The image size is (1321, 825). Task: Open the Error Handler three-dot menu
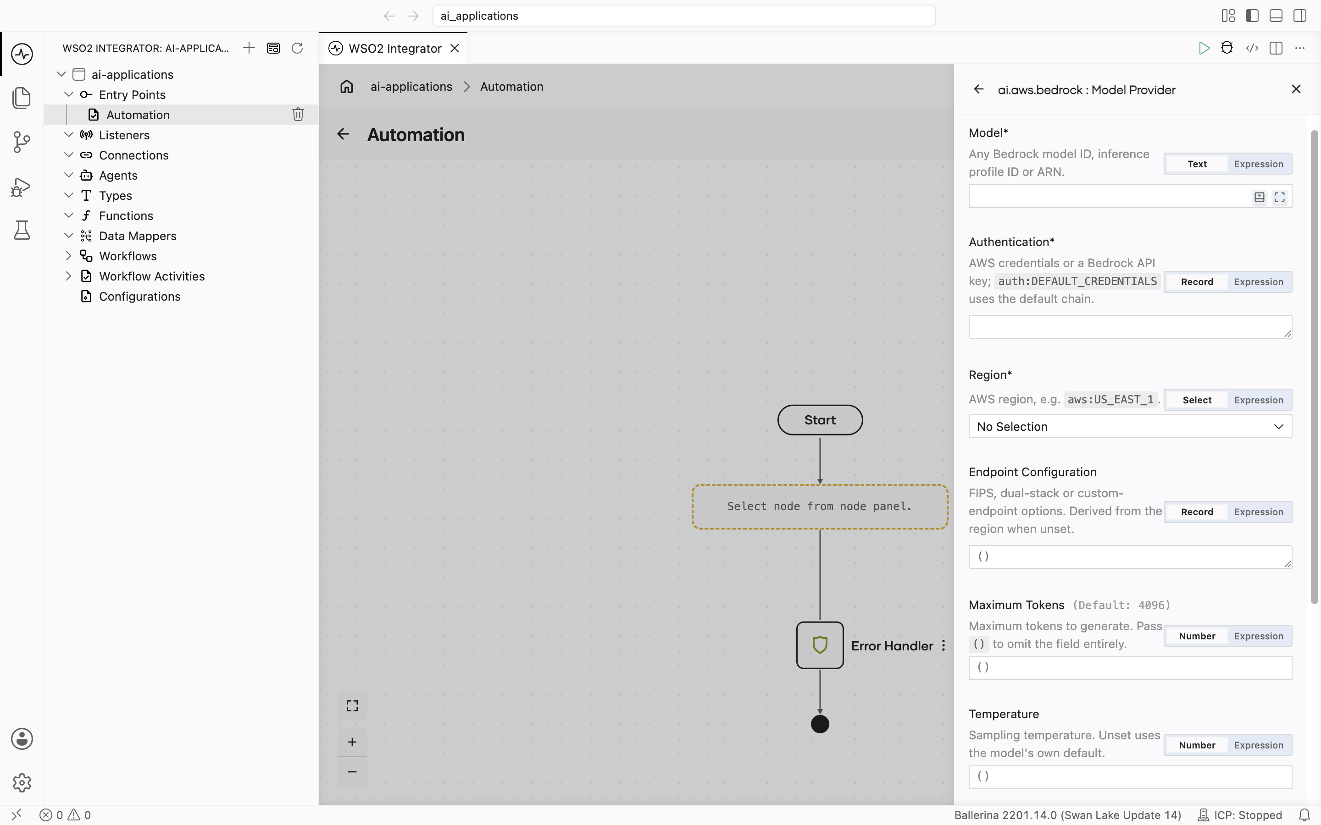(943, 645)
